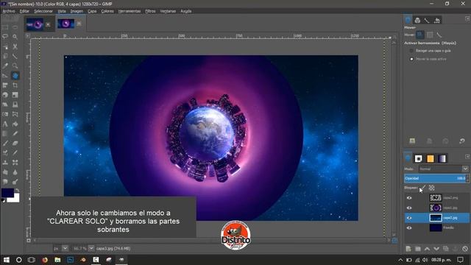Open the px unit dropdown

[x=65, y=249]
